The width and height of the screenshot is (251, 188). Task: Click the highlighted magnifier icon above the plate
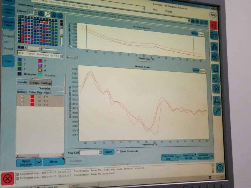pos(47,14)
